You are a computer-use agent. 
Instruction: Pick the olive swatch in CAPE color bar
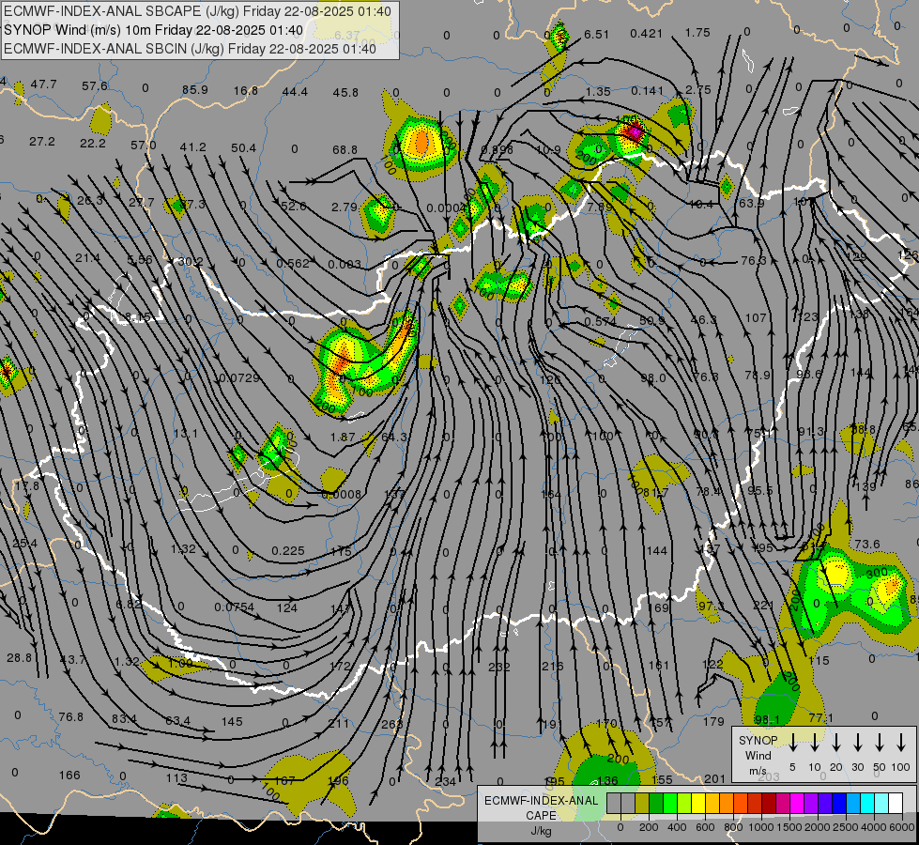[642, 804]
